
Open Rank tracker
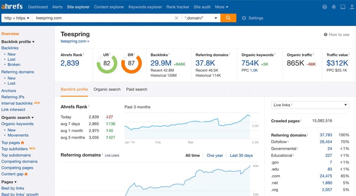[x=178, y=7]
